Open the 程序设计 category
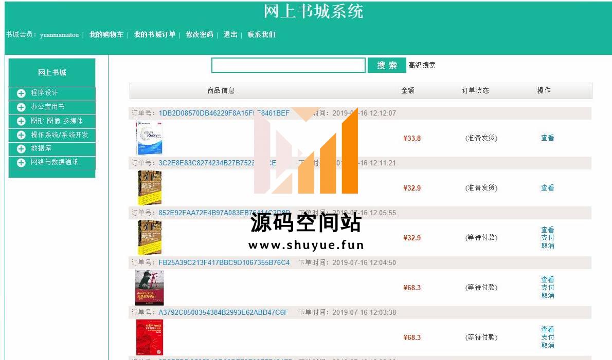The image size is (612, 360). click(x=44, y=93)
